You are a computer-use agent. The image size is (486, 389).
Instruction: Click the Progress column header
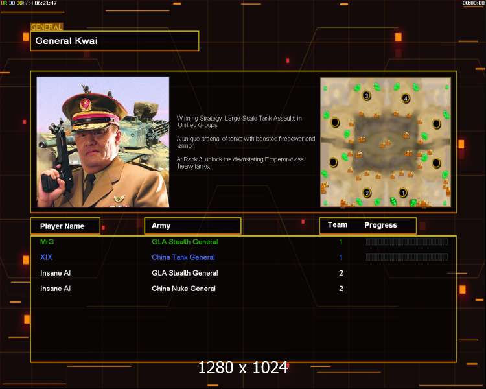pyautogui.click(x=380, y=225)
